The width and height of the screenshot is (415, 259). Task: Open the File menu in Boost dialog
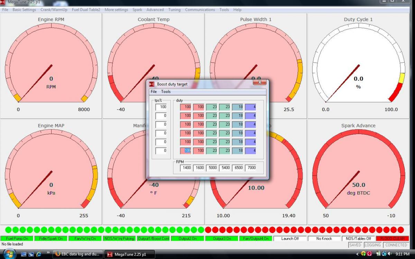pos(154,92)
